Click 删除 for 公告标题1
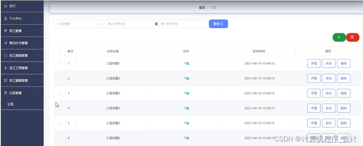363x146 pixels. (344, 63)
